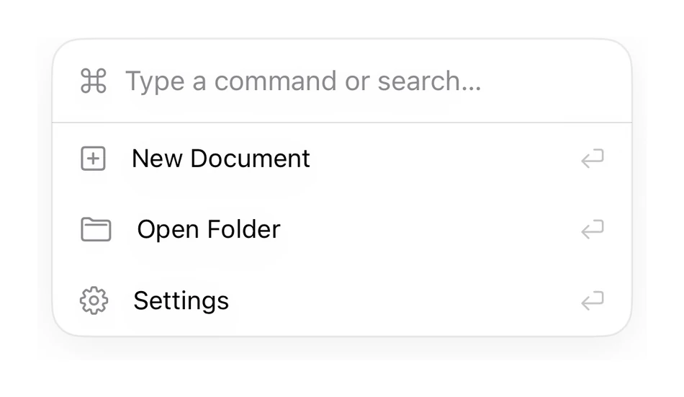This screenshot has height=397, width=684.
Task: Click the return arrow on New Document row
Action: (x=593, y=159)
